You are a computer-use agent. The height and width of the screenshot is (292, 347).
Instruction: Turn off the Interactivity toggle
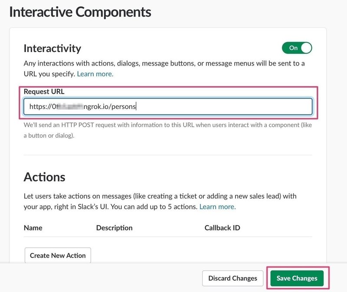click(297, 48)
